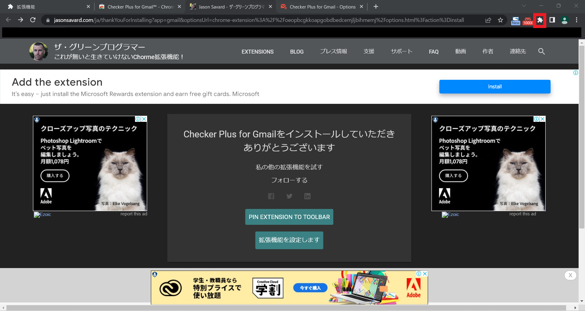Click report this ad under left ad
Screen dimensions: 585x311
[x=134, y=214]
